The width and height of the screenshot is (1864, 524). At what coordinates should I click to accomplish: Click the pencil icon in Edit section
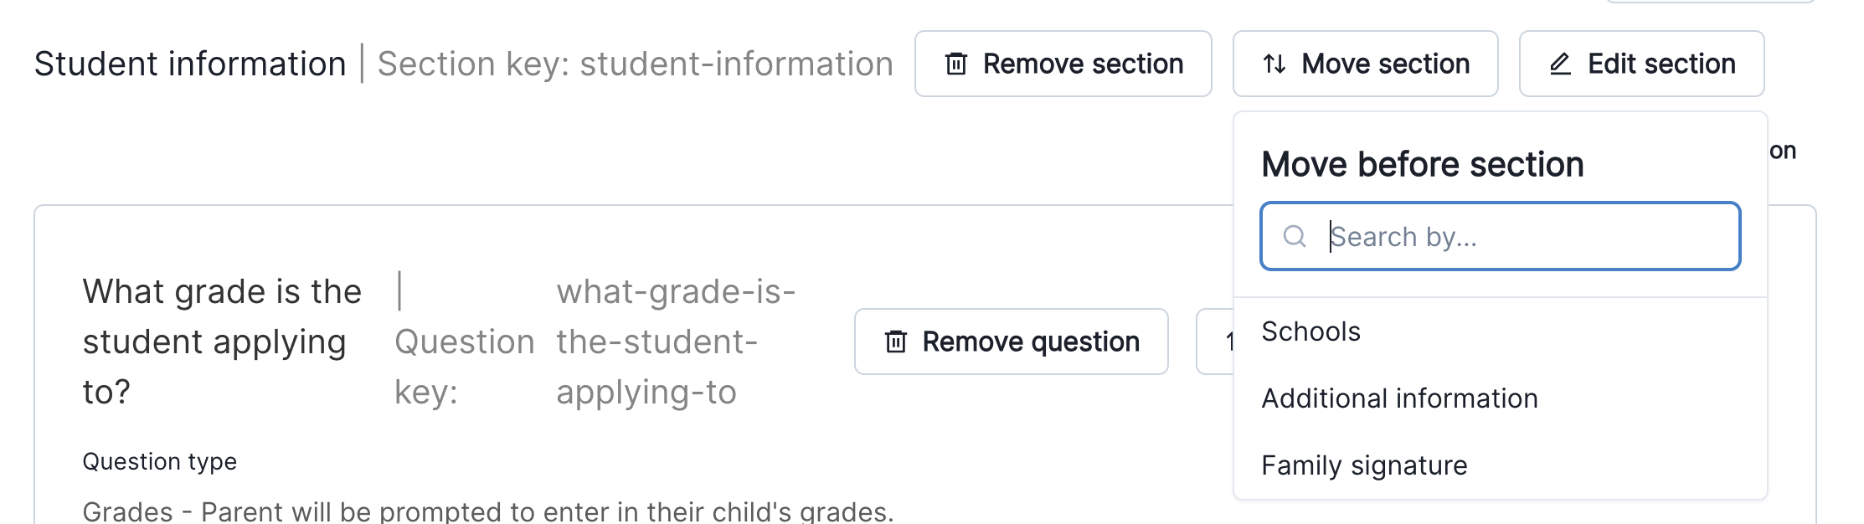pyautogui.click(x=1560, y=64)
